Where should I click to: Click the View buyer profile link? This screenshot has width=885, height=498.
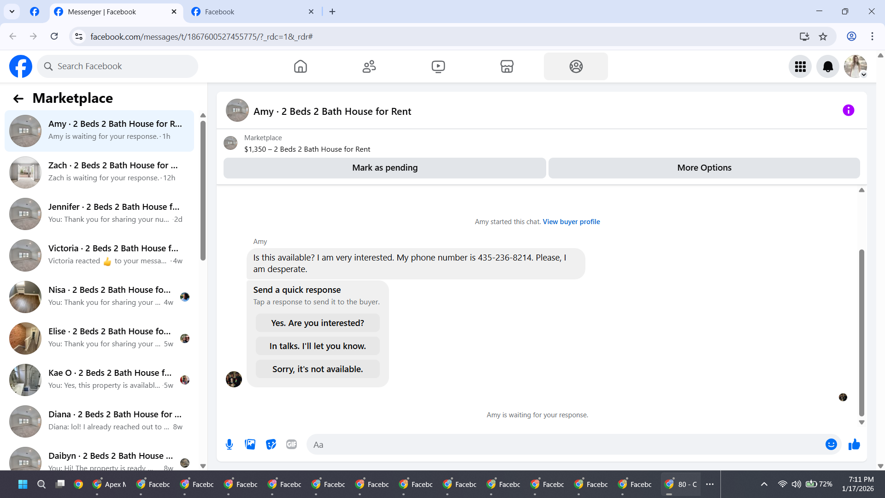click(571, 222)
